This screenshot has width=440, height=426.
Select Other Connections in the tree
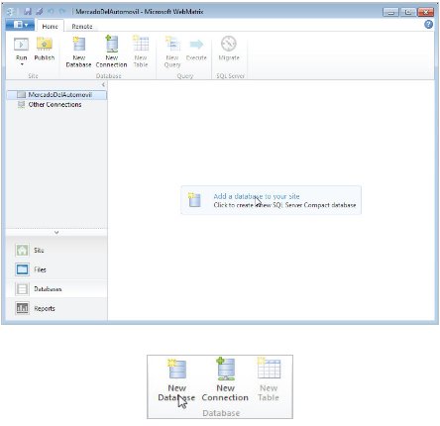[x=55, y=105]
